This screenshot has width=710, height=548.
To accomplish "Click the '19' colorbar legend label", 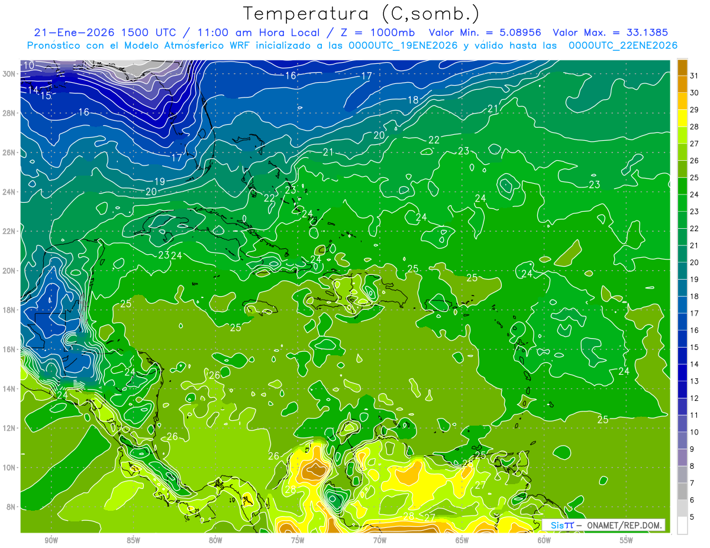I will [x=695, y=279].
